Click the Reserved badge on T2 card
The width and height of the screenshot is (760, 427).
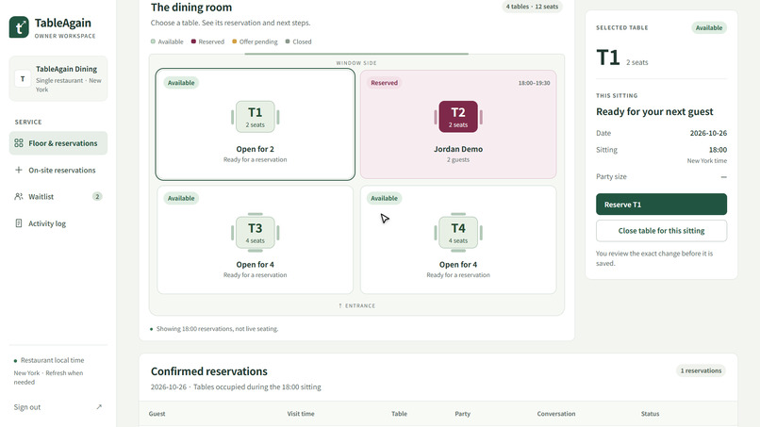click(x=384, y=83)
